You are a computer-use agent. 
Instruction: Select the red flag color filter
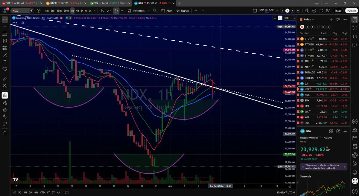[302, 27]
